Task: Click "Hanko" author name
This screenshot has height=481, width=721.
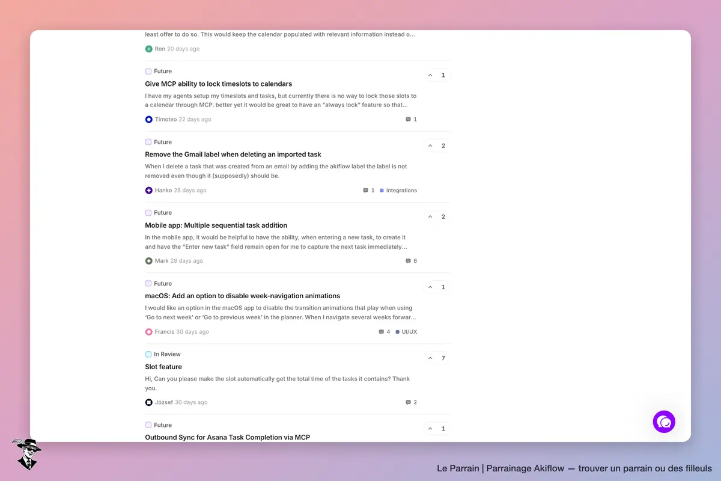Action: (x=163, y=191)
